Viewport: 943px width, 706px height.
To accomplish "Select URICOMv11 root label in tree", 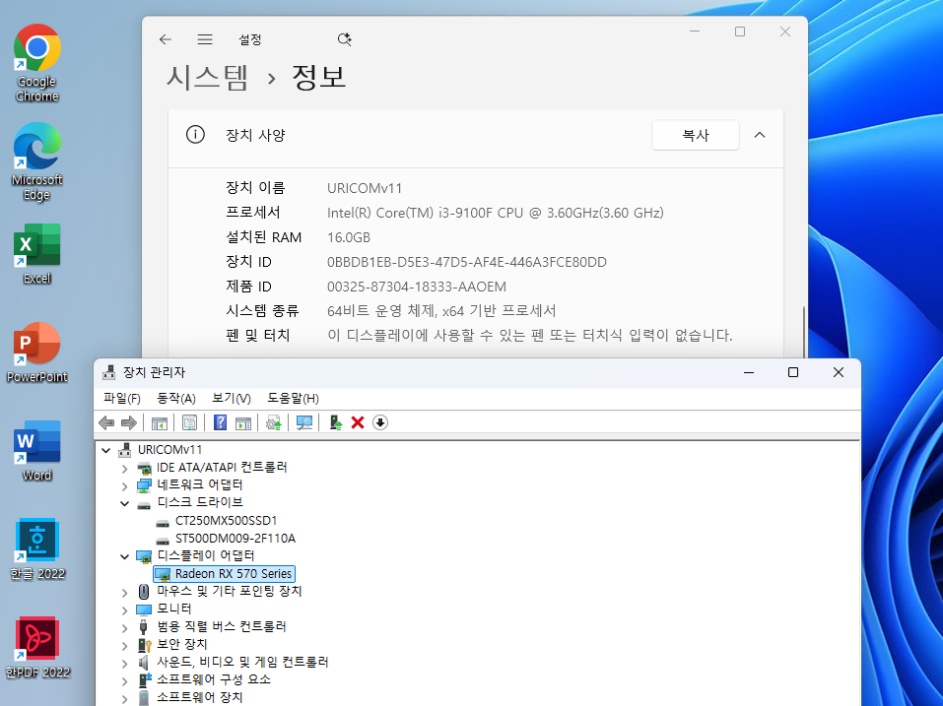I will pos(169,449).
